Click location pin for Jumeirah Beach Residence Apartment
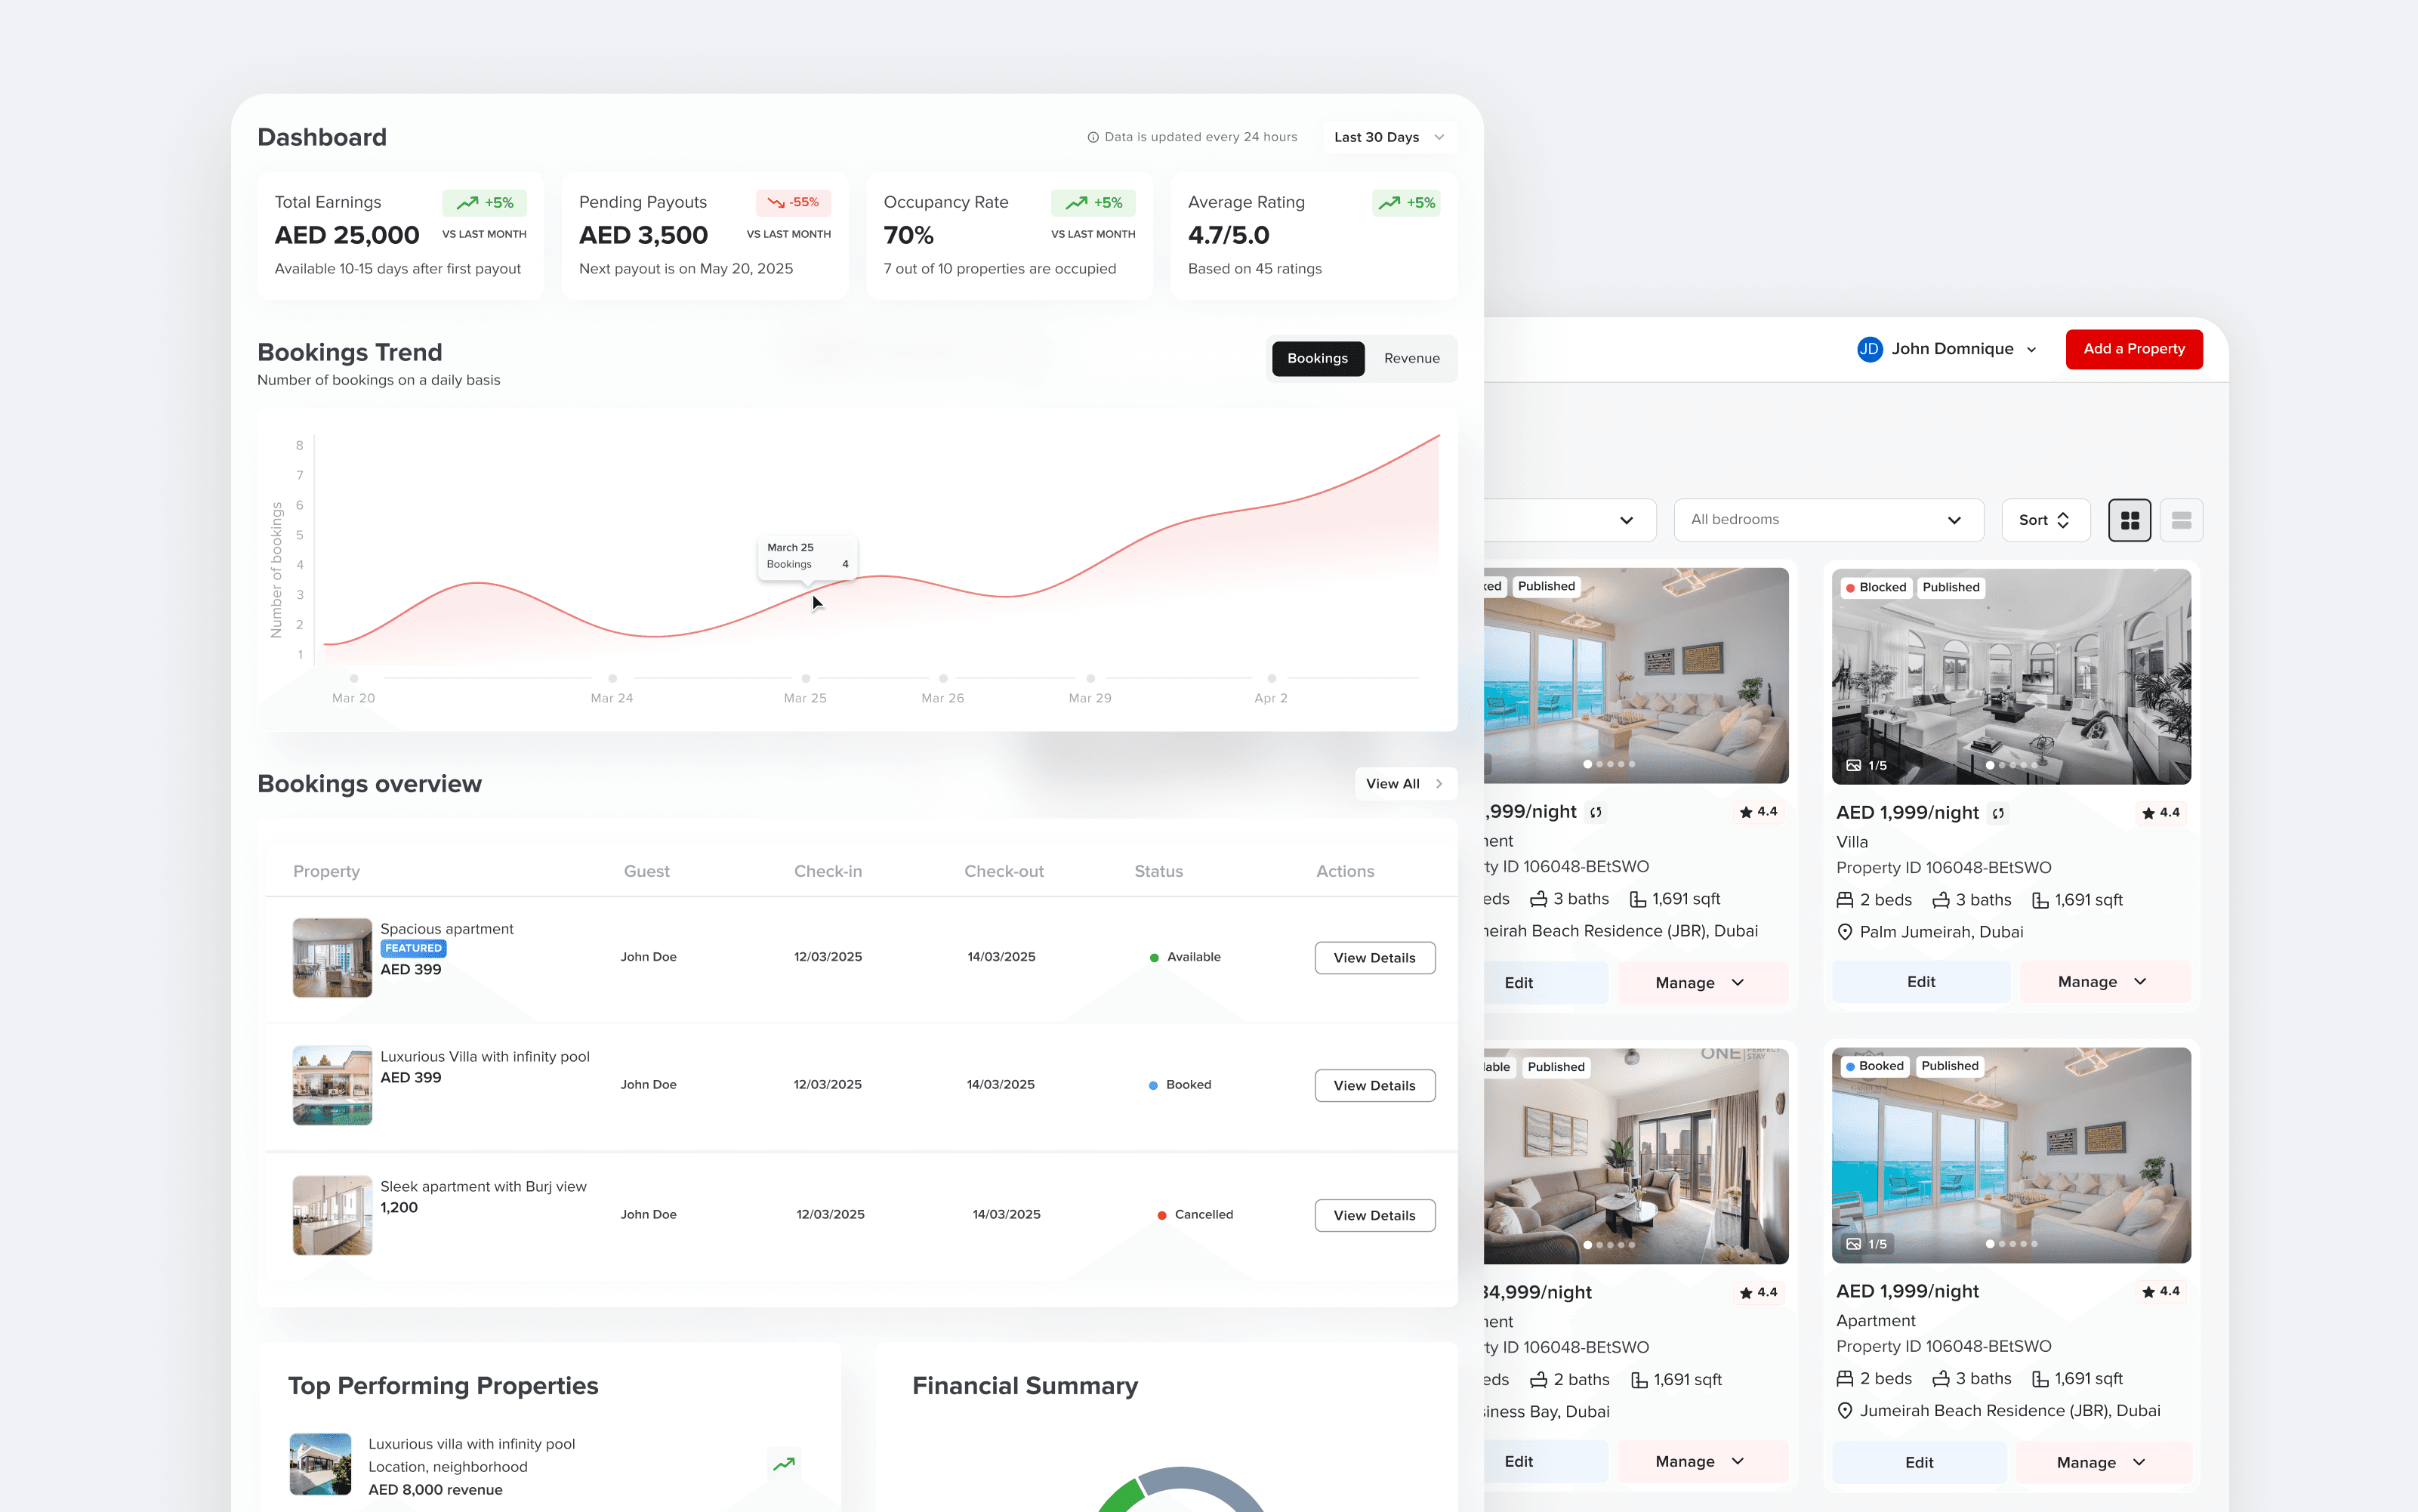Viewport: 2418px width, 1512px height. tap(1846, 1411)
